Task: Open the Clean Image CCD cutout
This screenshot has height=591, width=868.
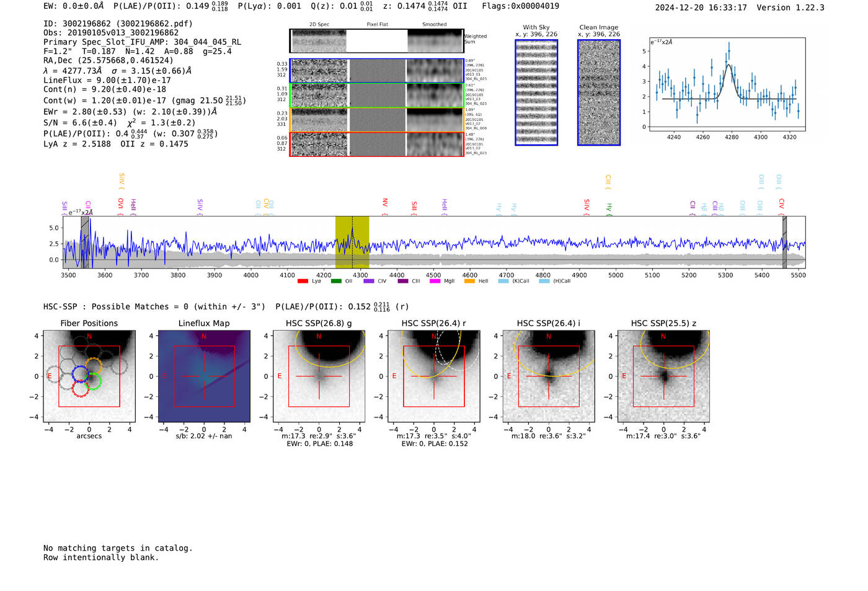Action: [599, 92]
